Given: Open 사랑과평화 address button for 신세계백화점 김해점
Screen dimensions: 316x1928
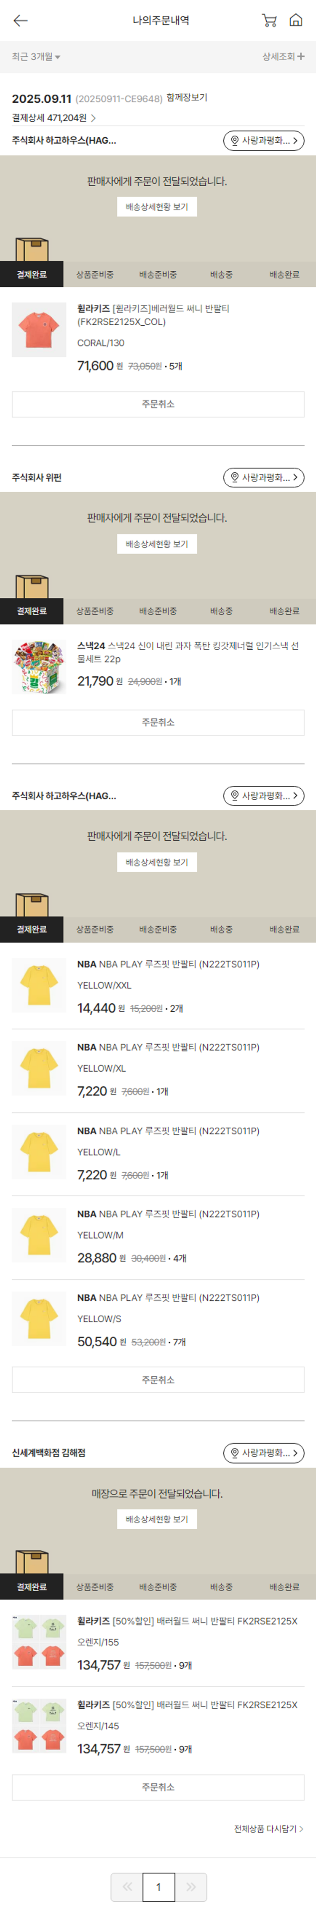Looking at the screenshot, I should [x=264, y=1453].
